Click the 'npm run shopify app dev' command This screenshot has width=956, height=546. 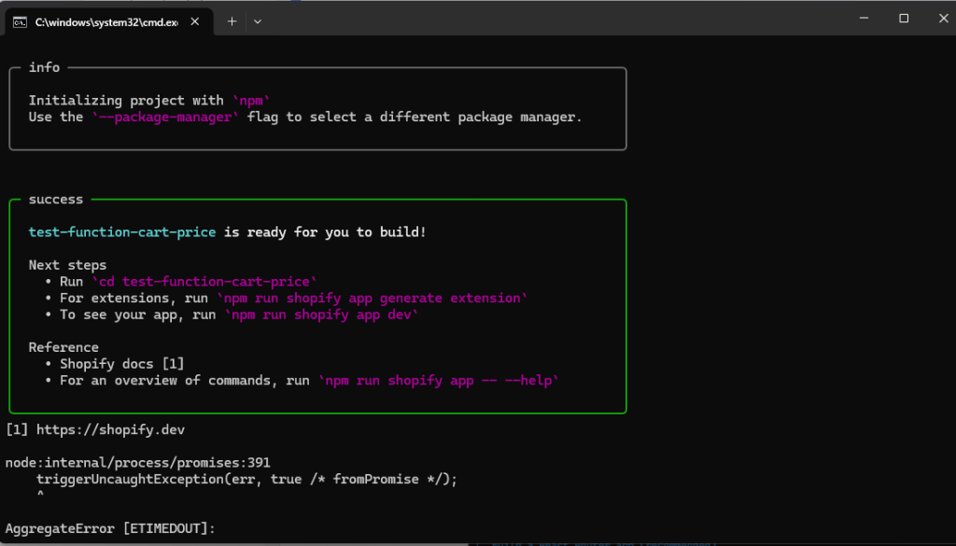point(318,315)
